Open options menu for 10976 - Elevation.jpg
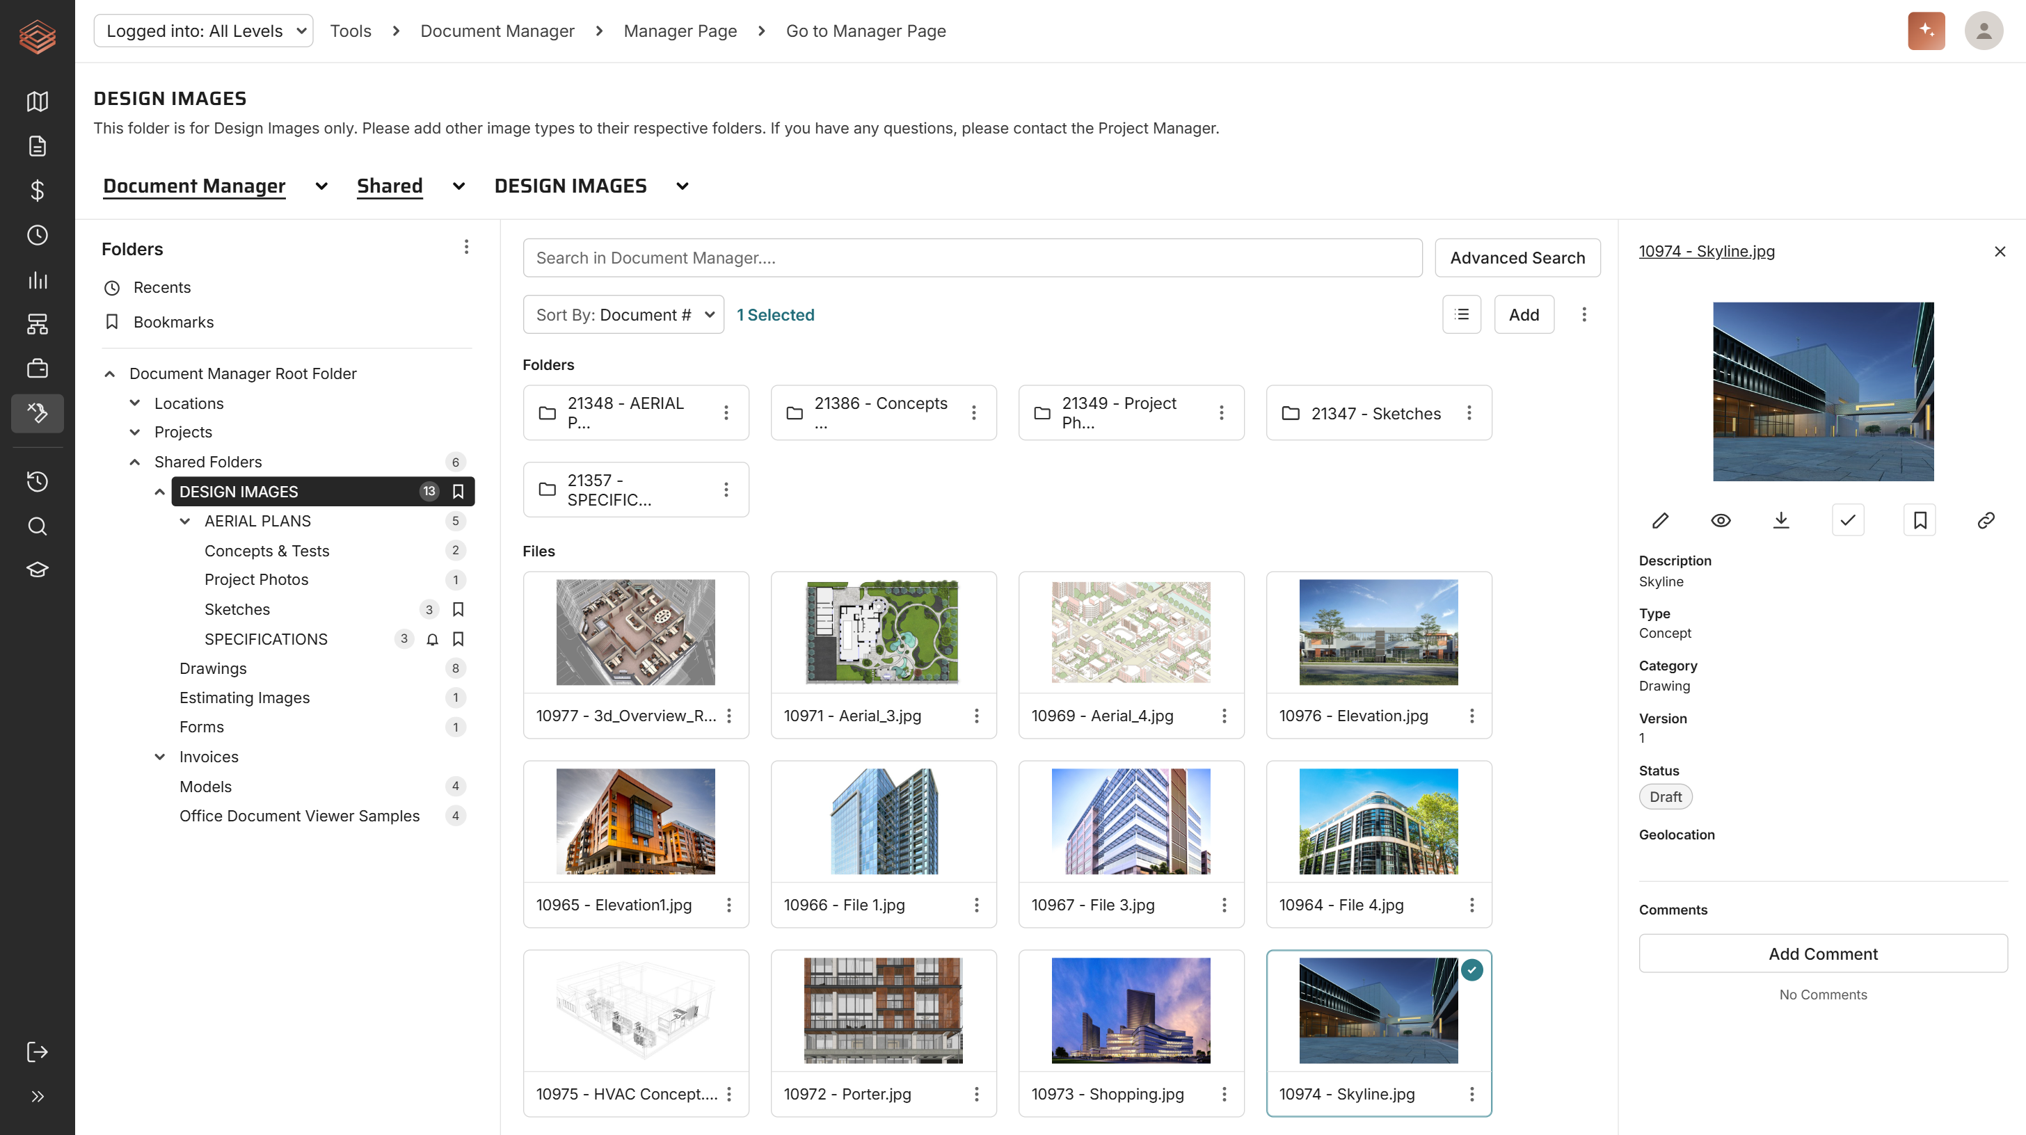 pos(1471,716)
